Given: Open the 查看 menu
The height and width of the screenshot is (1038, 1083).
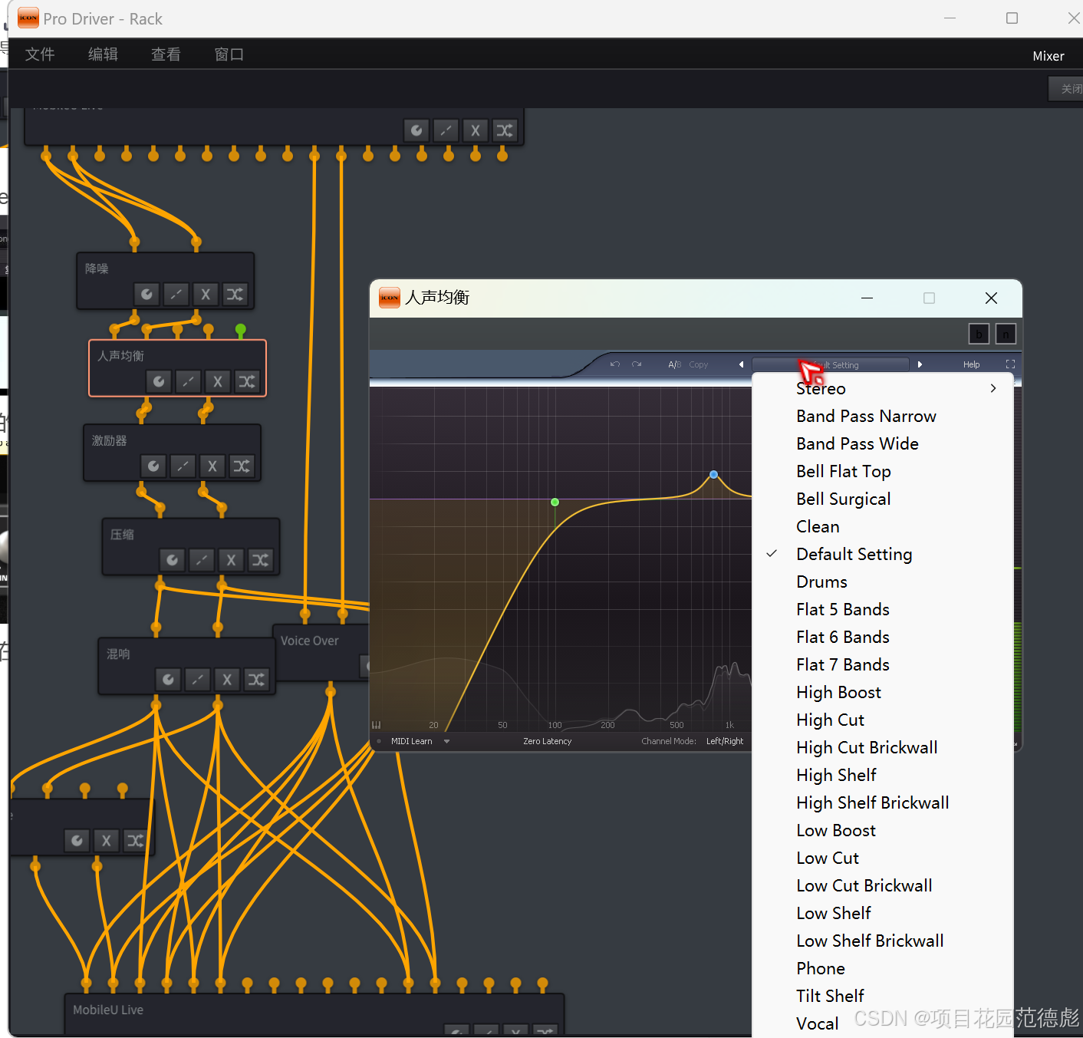Looking at the screenshot, I should coord(166,54).
